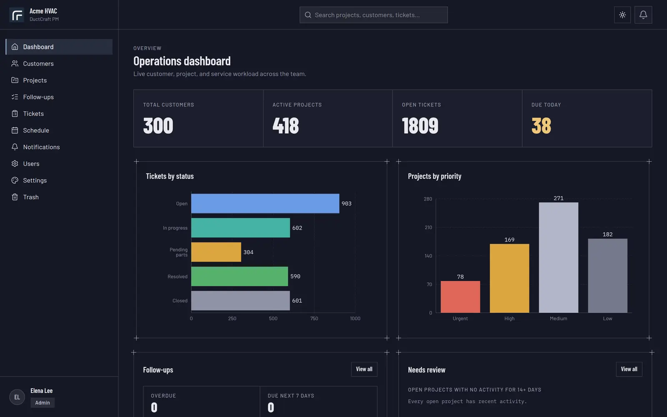Viewport: 667px width, 417px height.
Task: Click the Acme HVAC logo icon
Action: pyautogui.click(x=17, y=15)
